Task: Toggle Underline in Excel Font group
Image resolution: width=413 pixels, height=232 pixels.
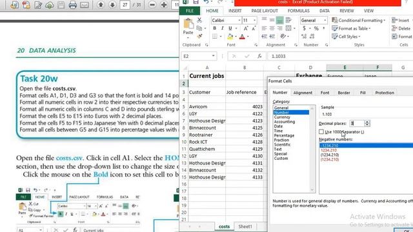Action: click(230, 28)
